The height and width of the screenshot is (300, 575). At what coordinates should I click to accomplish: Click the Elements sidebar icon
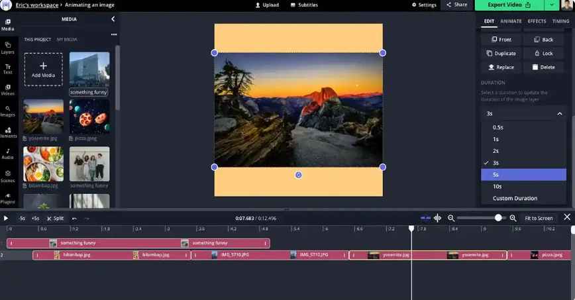point(7,132)
